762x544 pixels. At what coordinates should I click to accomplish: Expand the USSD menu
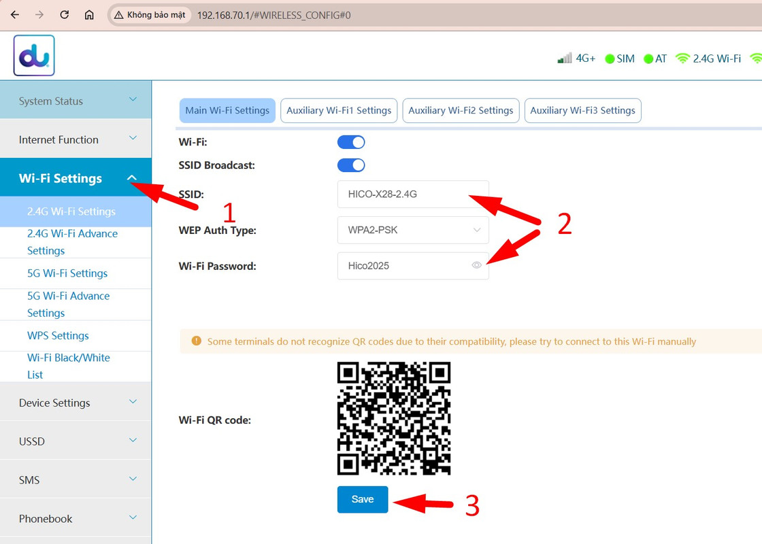coord(76,441)
